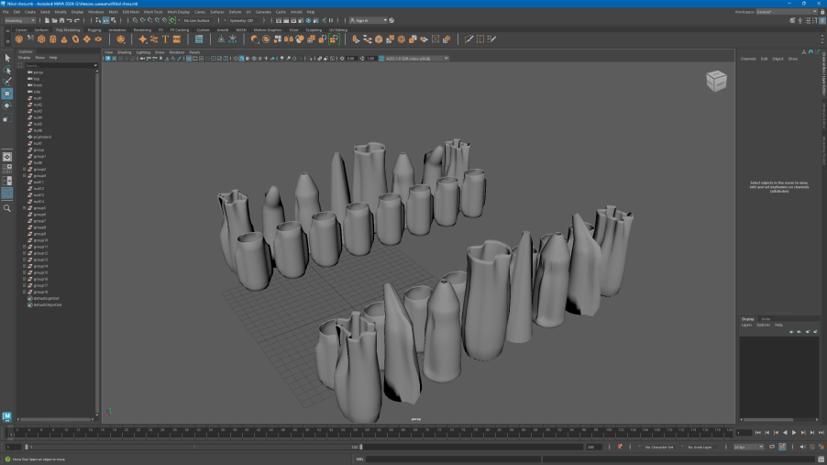Activate the Scale tool in Tool Box
Image resolution: width=827 pixels, height=465 pixels.
pos(6,117)
